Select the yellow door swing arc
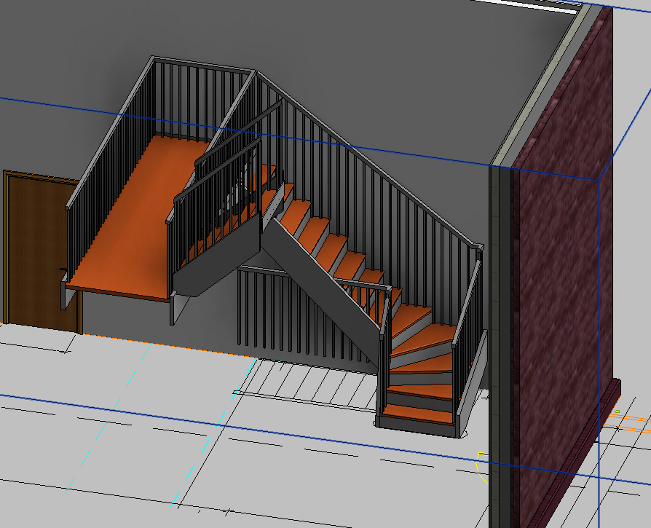The image size is (651, 528). (483, 468)
